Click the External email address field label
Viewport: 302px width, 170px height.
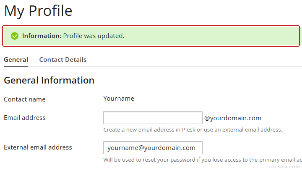[38, 147]
